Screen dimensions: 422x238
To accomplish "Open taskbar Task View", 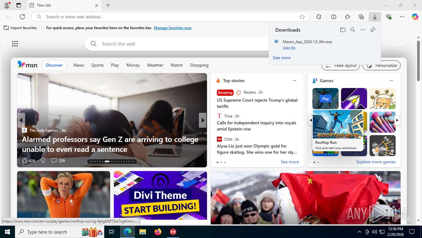I will click(x=112, y=232).
